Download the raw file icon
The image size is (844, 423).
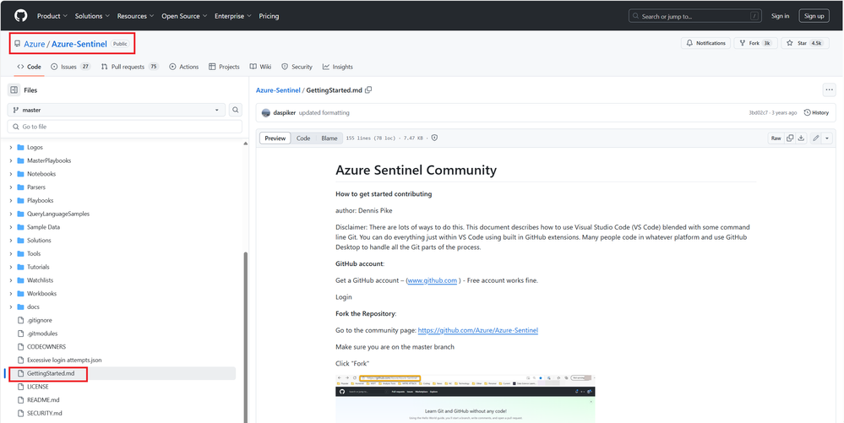(x=801, y=138)
